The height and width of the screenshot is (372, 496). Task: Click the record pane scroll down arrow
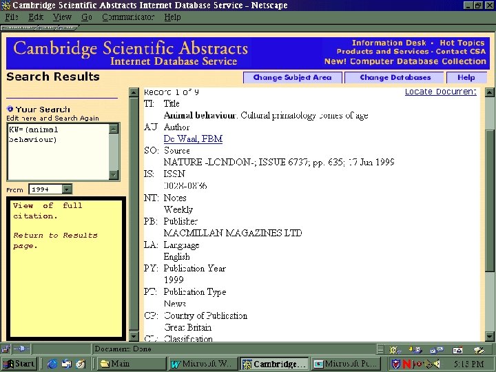pos(490,336)
